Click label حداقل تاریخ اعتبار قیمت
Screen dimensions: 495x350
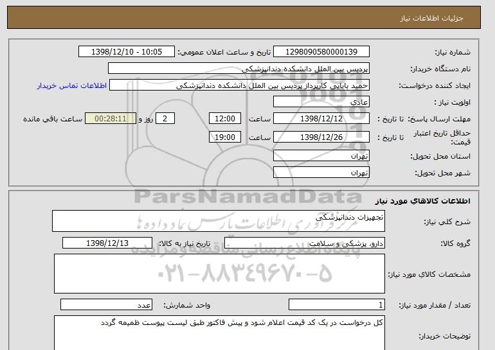(442, 137)
